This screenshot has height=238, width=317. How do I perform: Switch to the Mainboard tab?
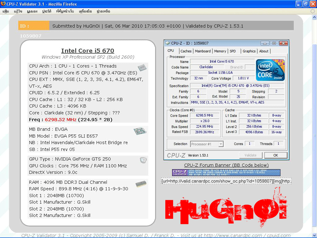pos(203,51)
